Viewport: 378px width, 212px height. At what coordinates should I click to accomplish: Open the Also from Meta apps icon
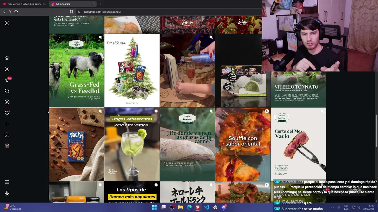coord(7,193)
